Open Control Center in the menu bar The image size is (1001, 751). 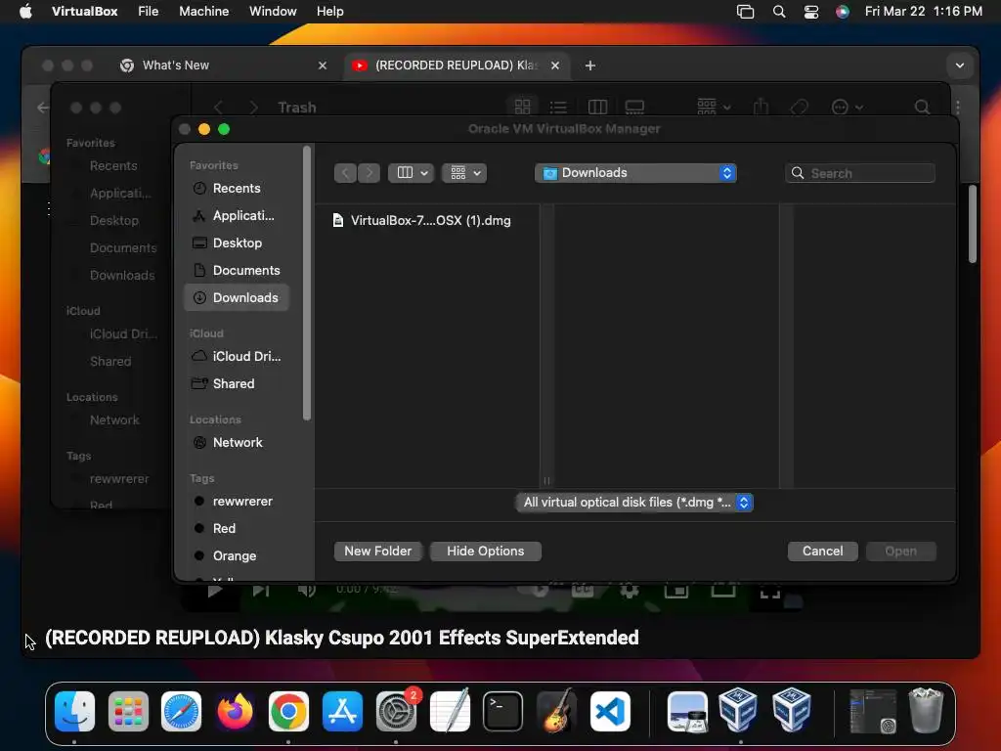pos(810,12)
